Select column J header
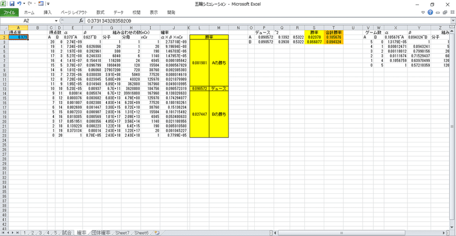This screenshot has width=456, height=236. 174,27
